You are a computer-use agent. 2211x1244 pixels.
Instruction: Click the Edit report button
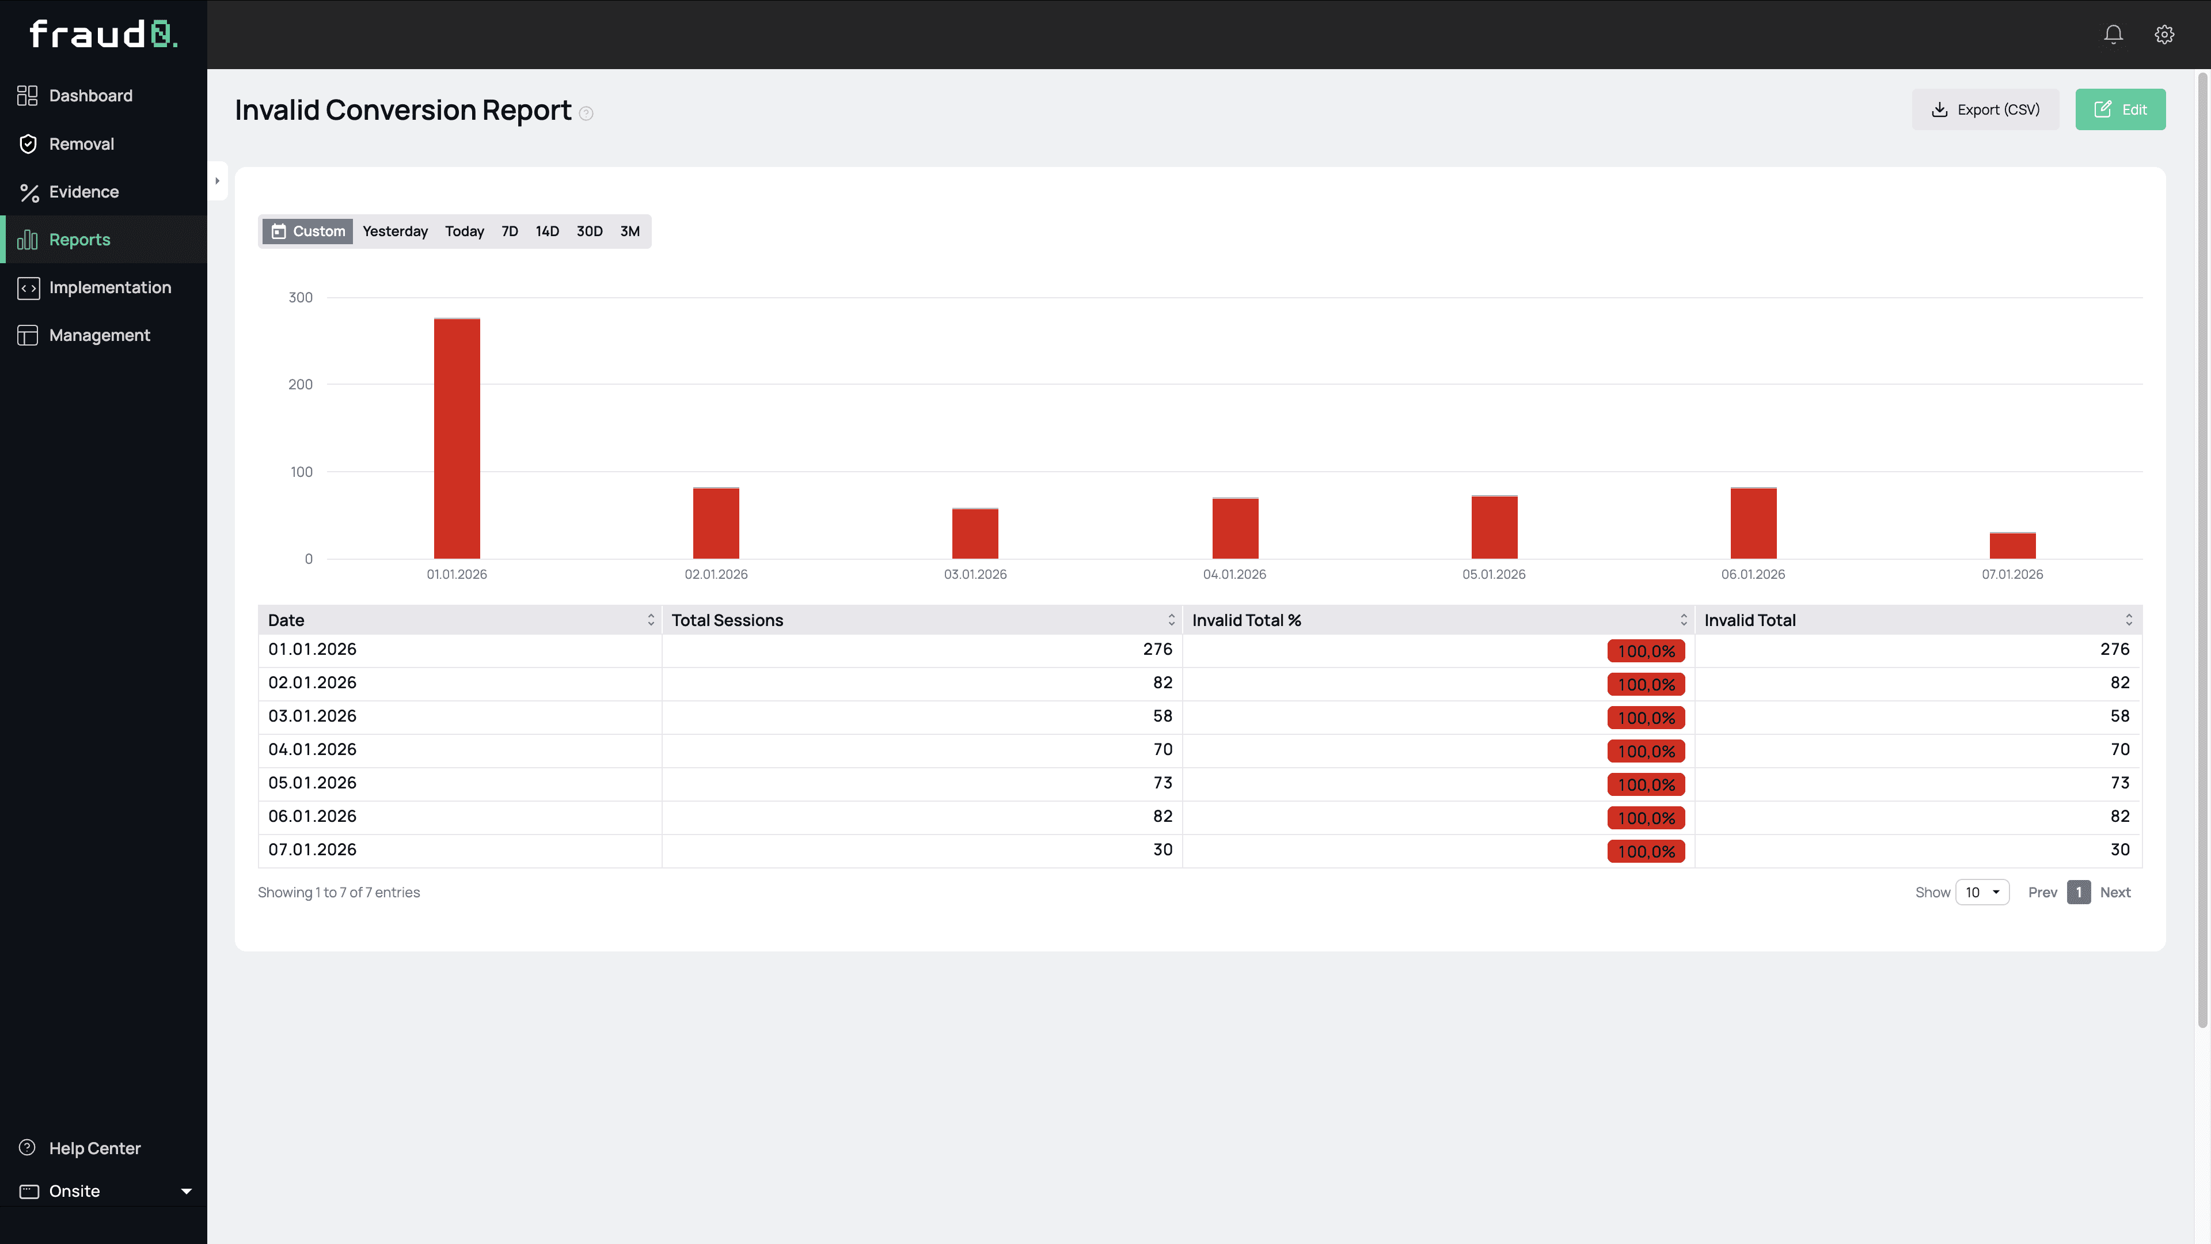pos(2120,109)
